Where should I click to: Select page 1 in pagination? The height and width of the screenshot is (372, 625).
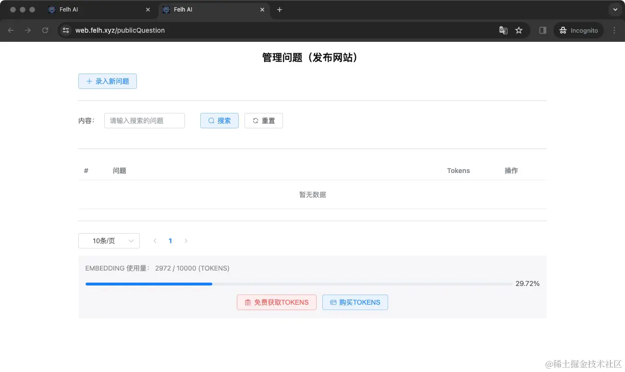170,241
